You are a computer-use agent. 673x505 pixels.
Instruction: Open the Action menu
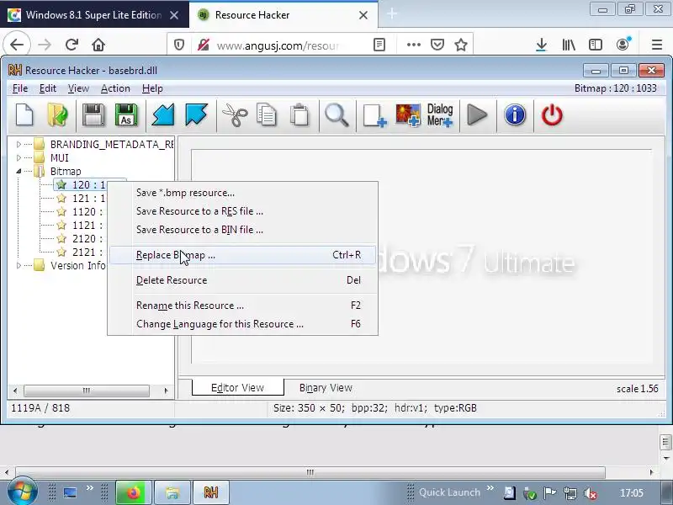(115, 88)
